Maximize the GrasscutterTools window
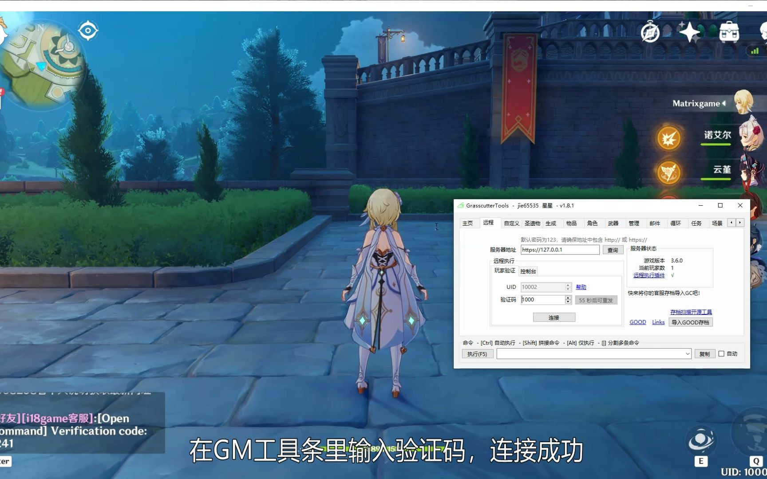The width and height of the screenshot is (767, 479). 720,205
